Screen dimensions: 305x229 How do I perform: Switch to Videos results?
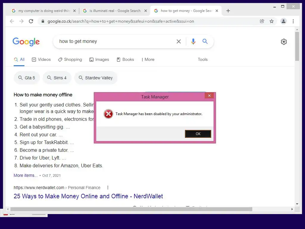tap(41, 60)
